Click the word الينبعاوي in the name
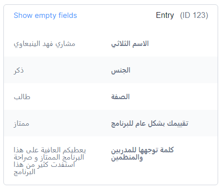Screen dimensions: 222x191 pyautogui.click(x=27, y=44)
